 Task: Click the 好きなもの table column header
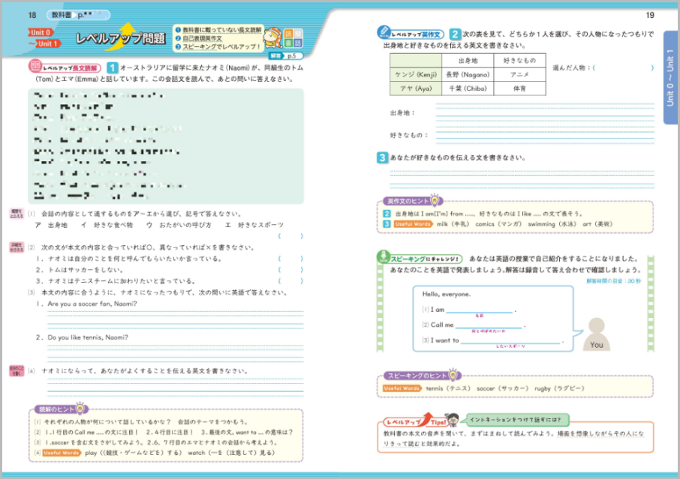[x=519, y=61]
